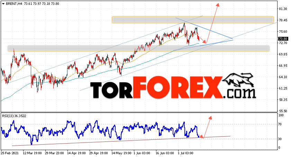Click the 12 Mar 19:00 time label

pyautogui.click(x=32, y=153)
